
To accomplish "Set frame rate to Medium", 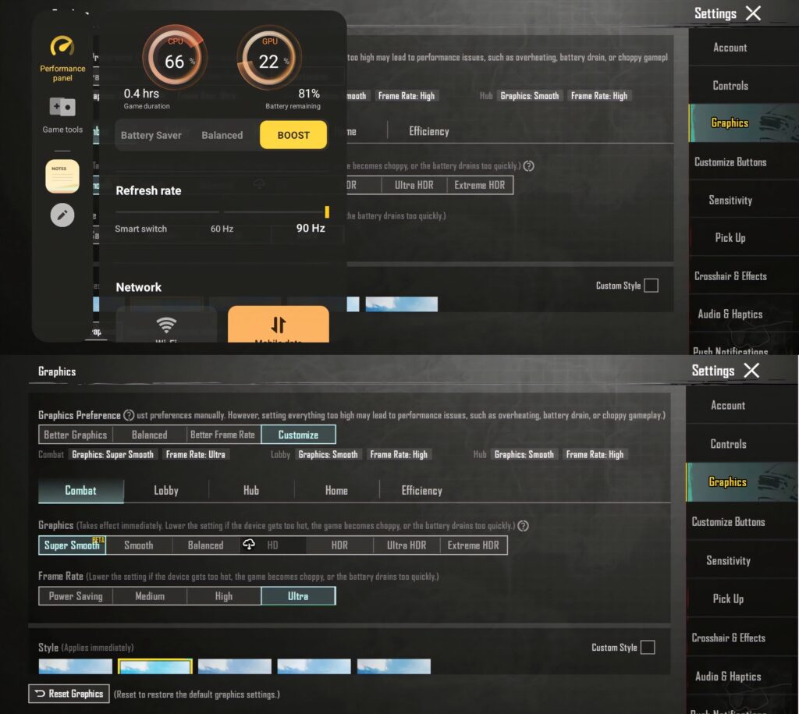I will coord(149,596).
